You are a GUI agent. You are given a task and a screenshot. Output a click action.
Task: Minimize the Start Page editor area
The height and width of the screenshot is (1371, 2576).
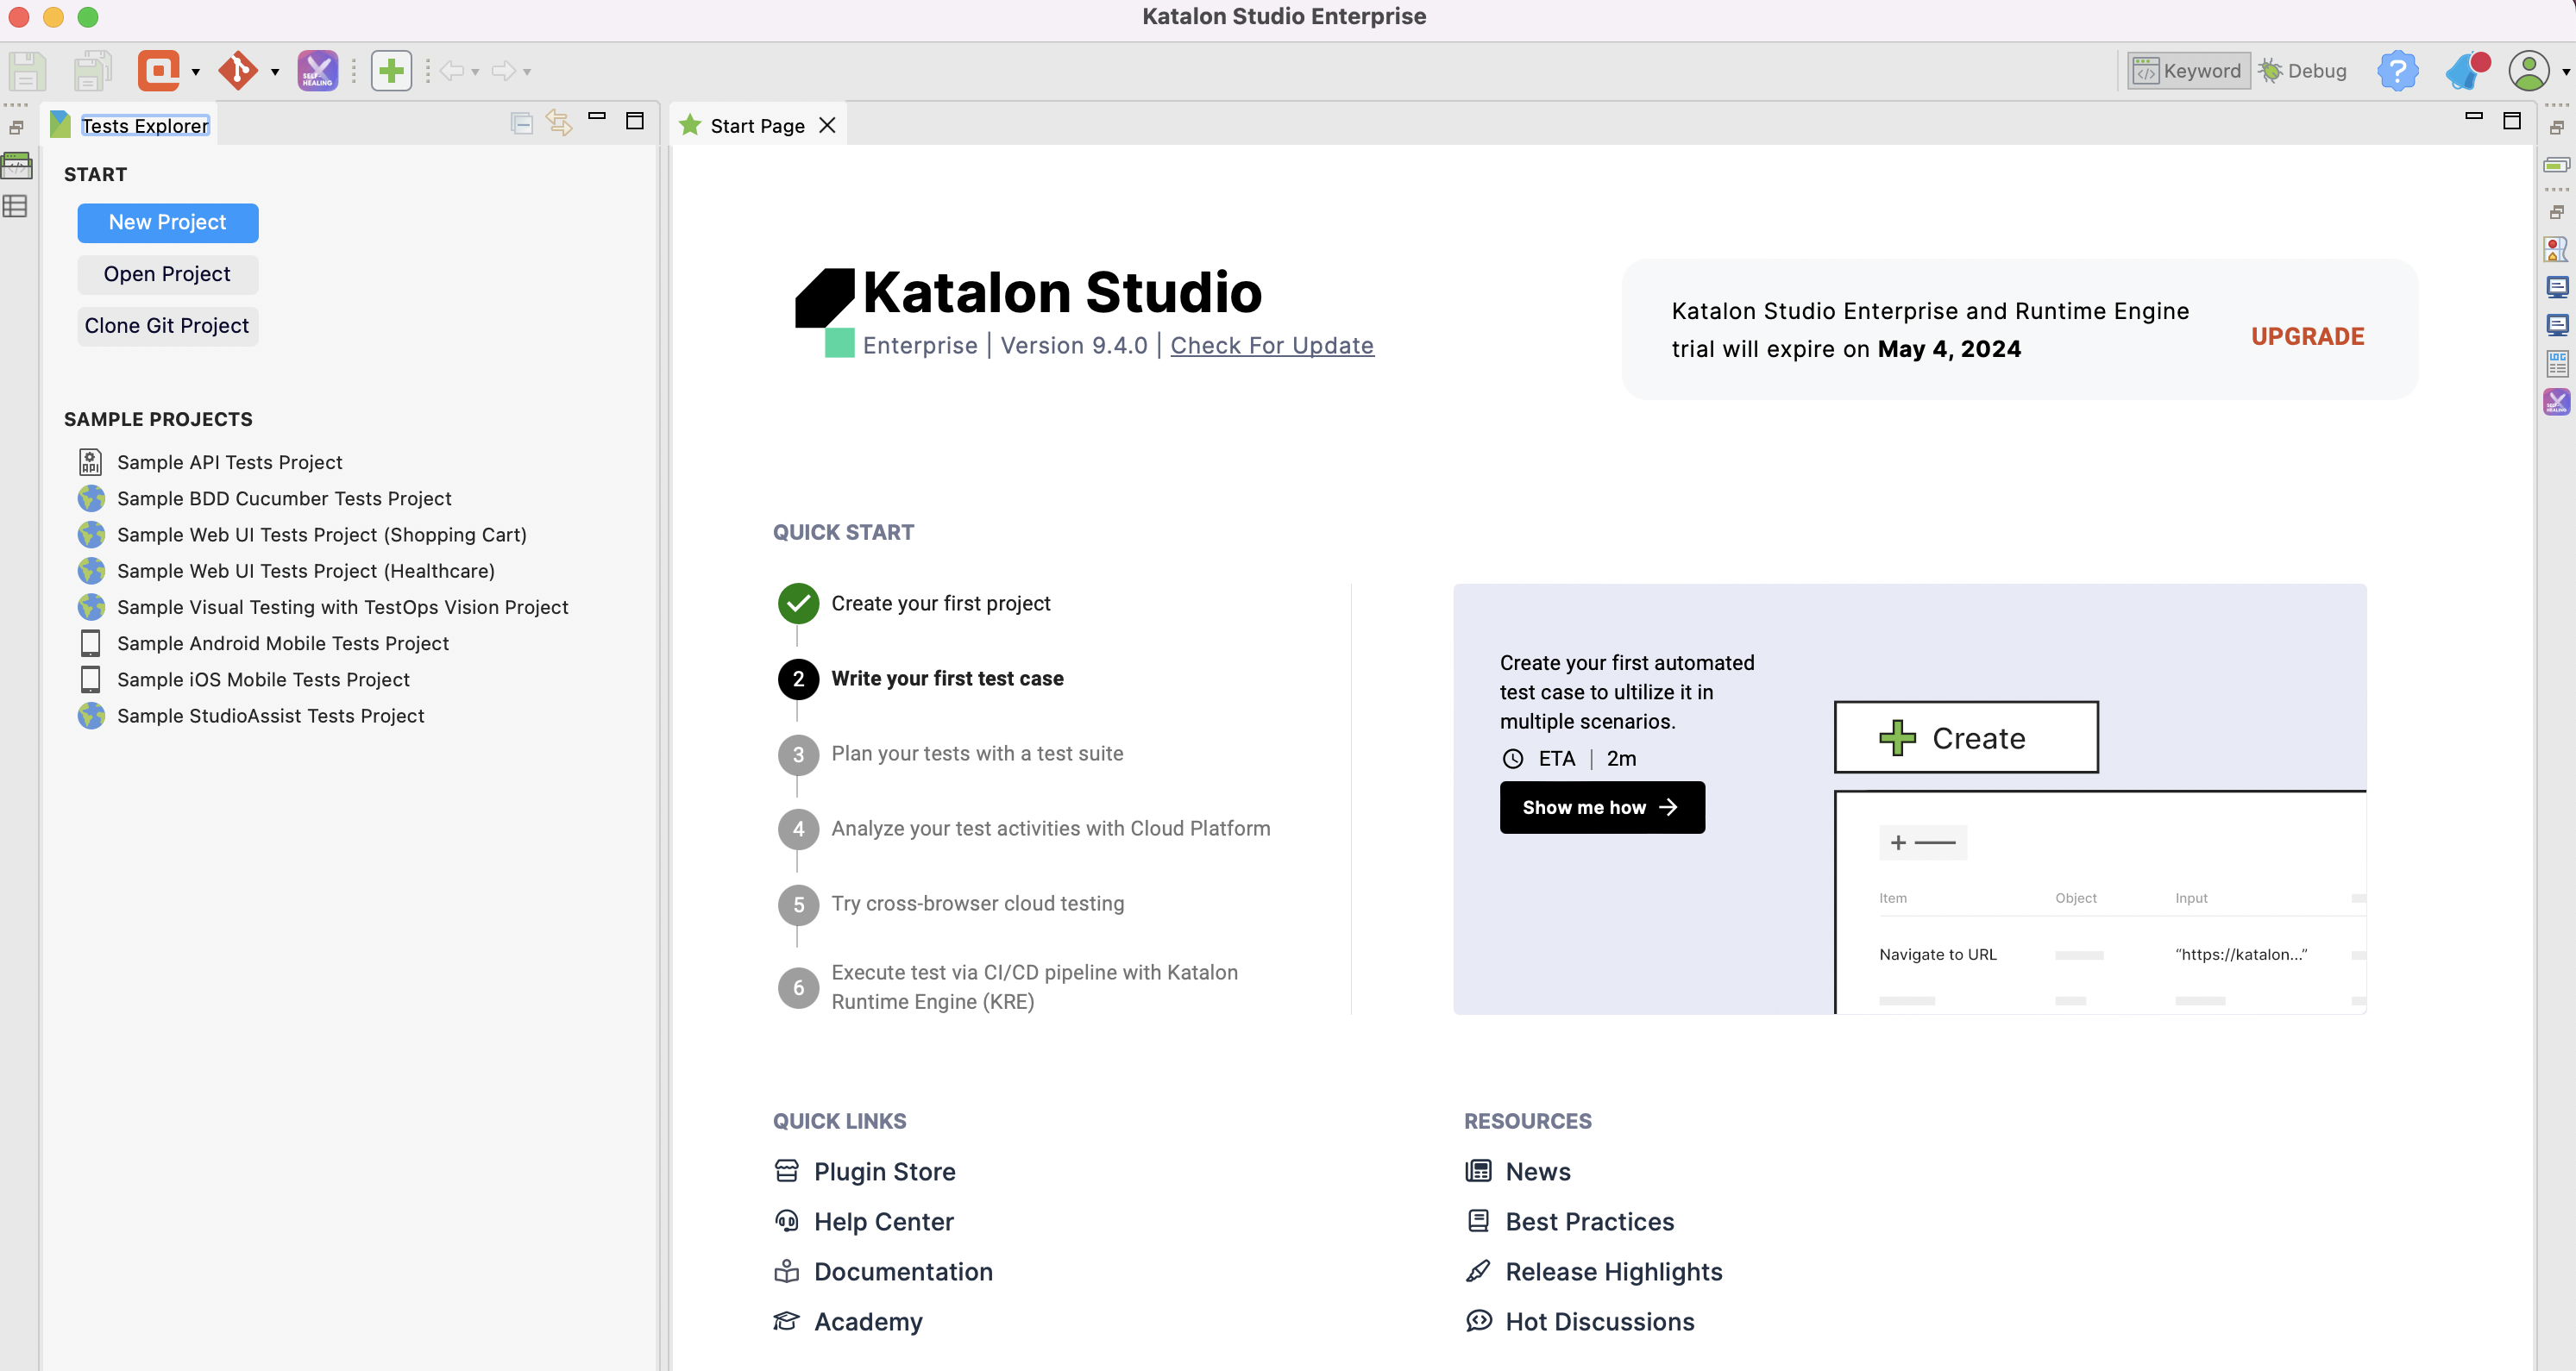pos(2474,116)
